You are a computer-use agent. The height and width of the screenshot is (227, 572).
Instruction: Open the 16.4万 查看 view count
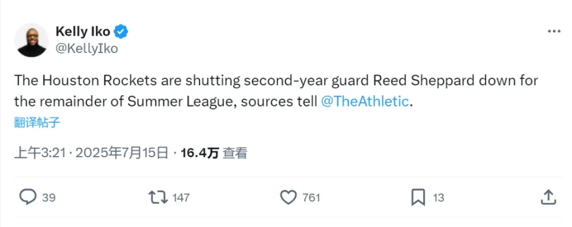214,153
